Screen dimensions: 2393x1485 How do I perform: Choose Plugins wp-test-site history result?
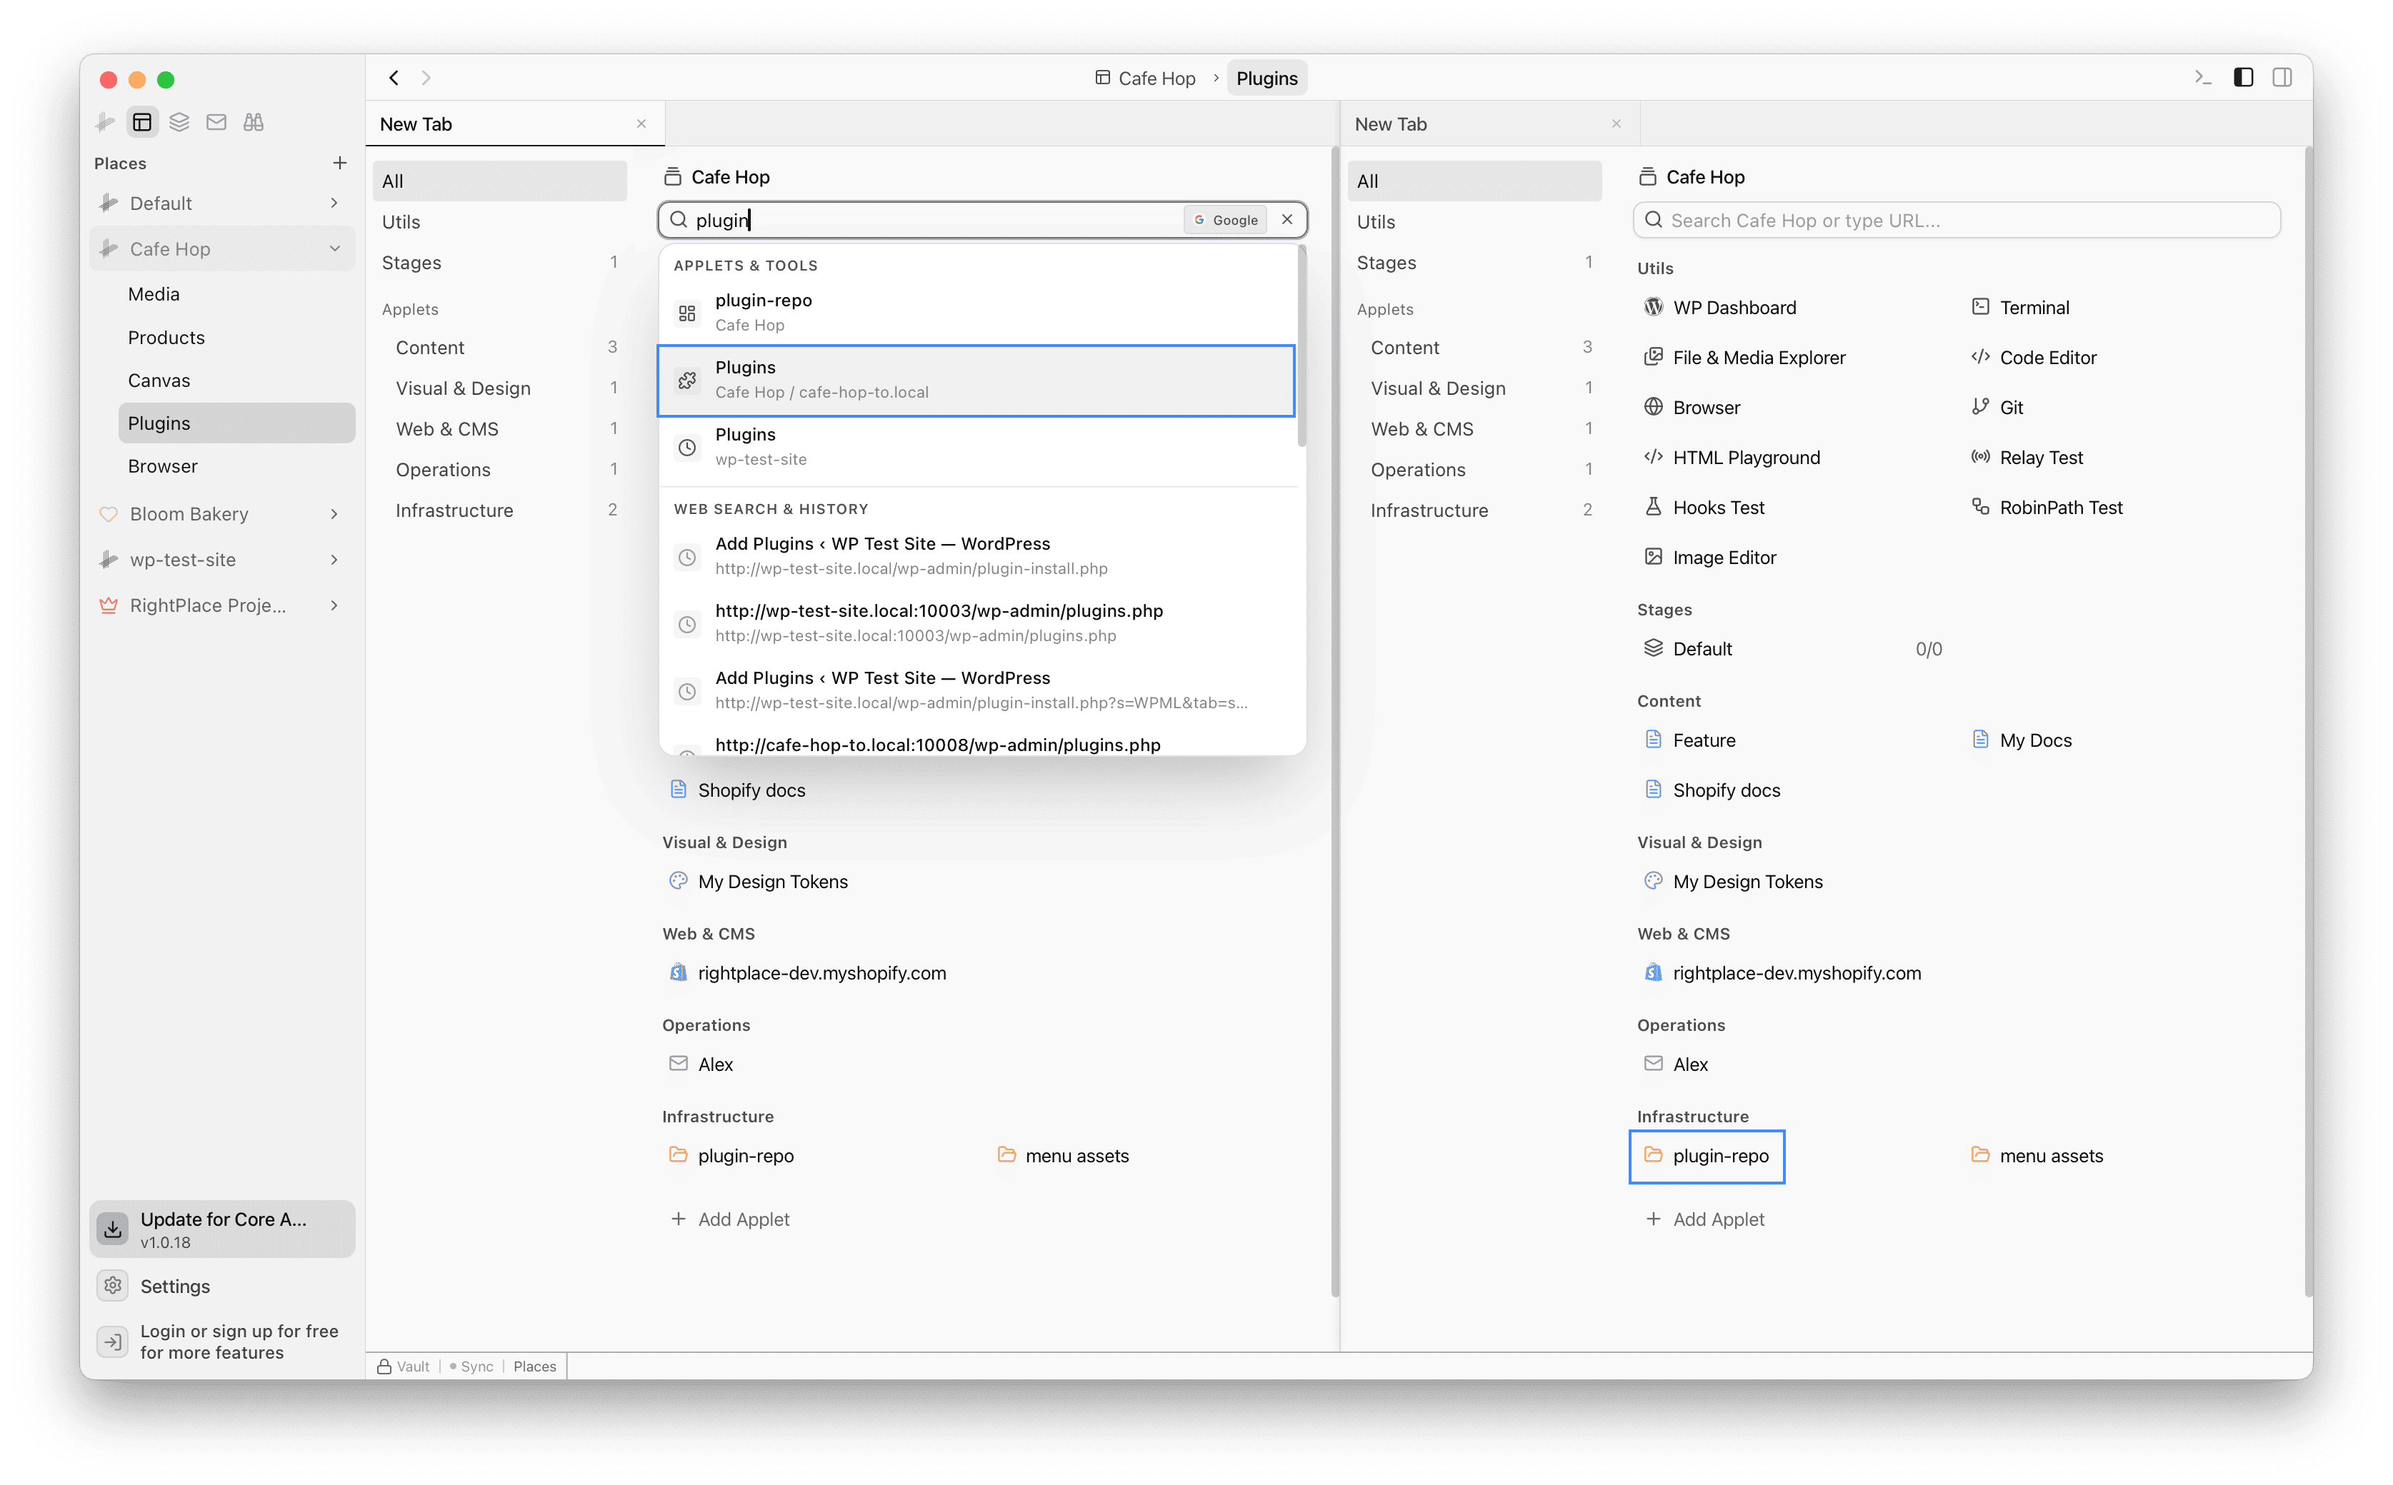click(x=977, y=447)
